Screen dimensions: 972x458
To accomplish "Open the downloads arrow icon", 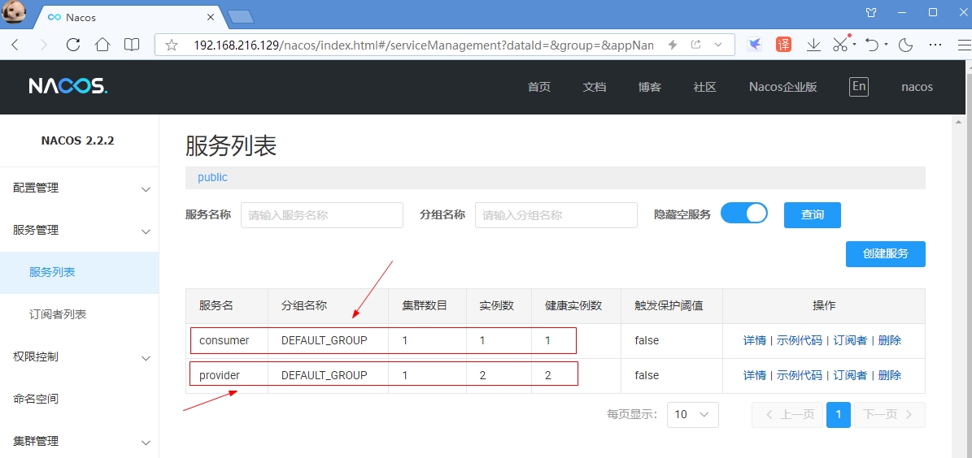I will (x=814, y=45).
